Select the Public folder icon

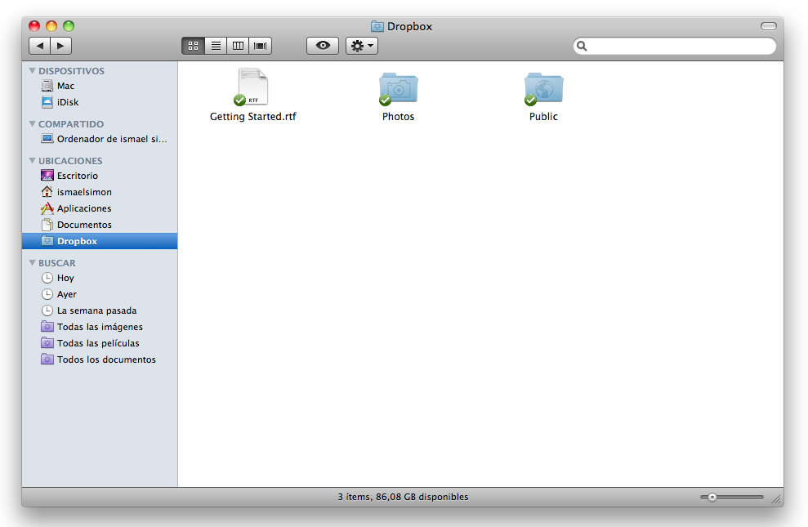click(x=543, y=88)
